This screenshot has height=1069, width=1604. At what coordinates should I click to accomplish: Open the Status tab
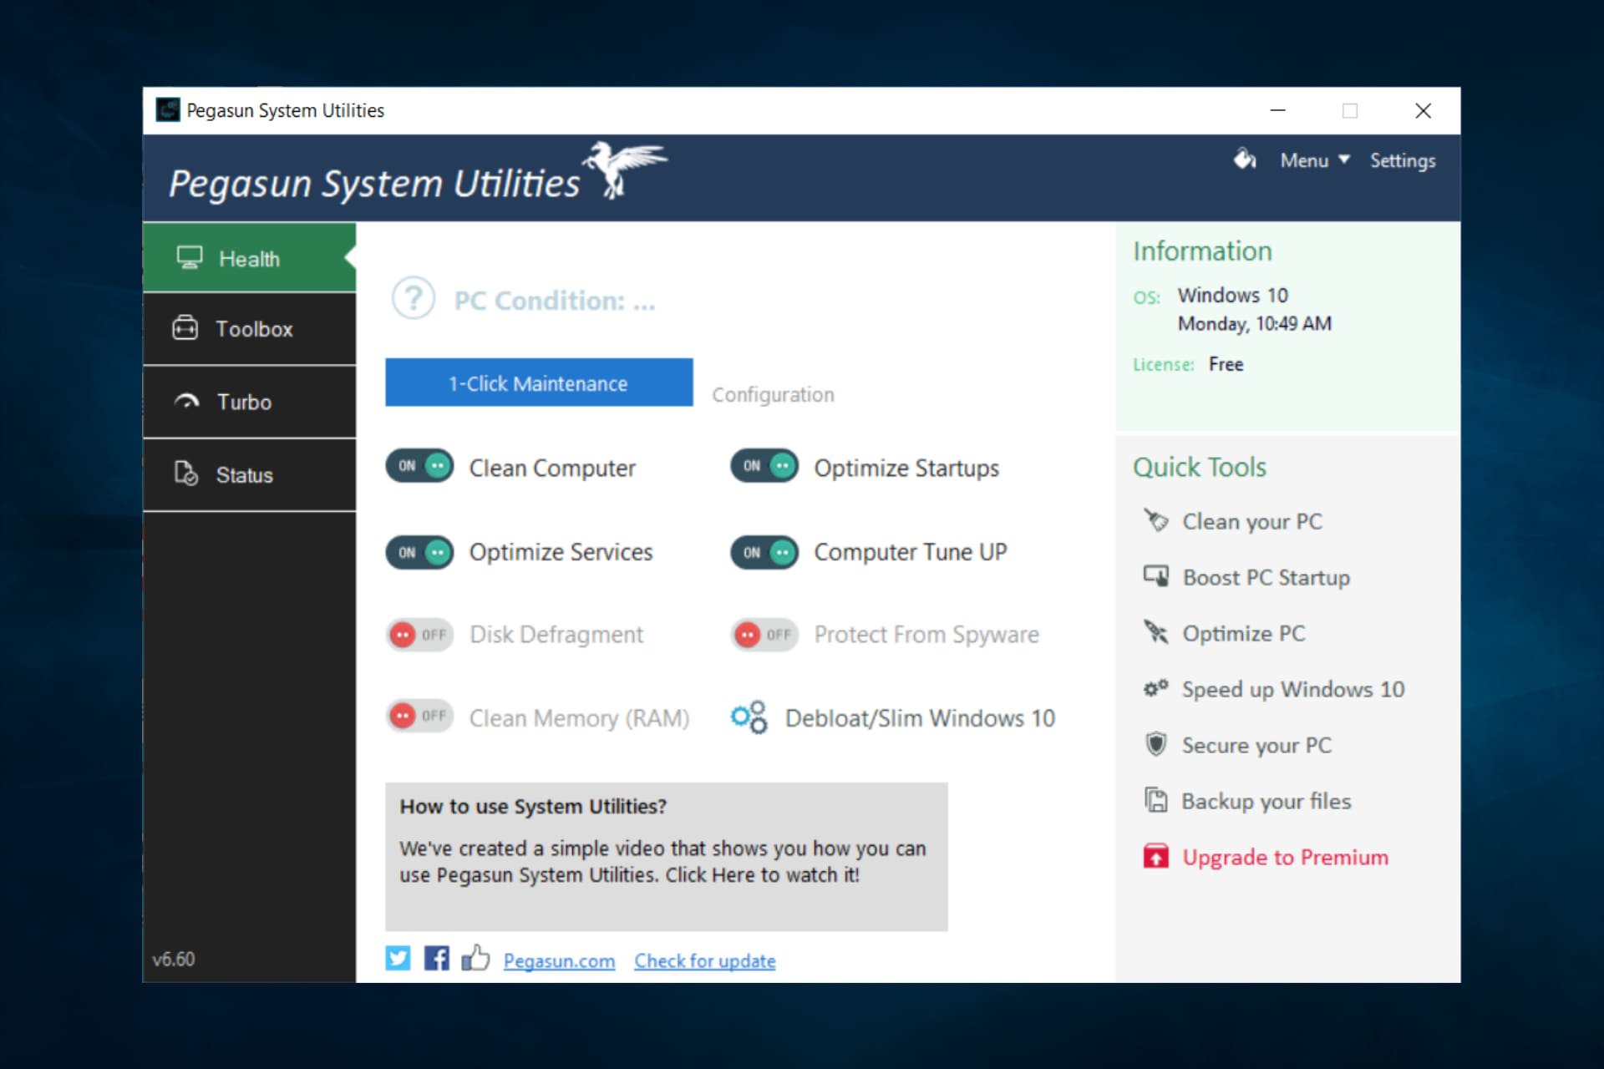(250, 474)
